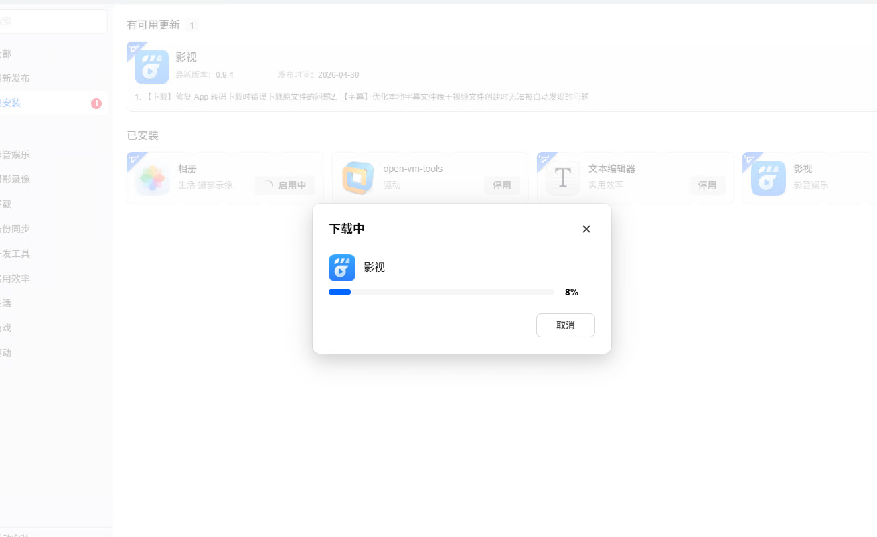Image resolution: width=877 pixels, height=537 pixels.
Task: Click the 有可用更新 heading
Action: tap(153, 25)
